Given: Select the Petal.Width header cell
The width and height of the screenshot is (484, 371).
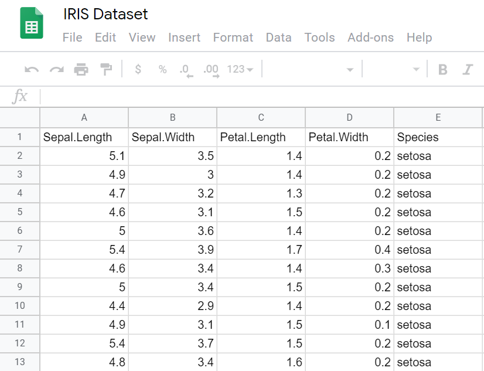Looking at the screenshot, I should click(x=349, y=137).
